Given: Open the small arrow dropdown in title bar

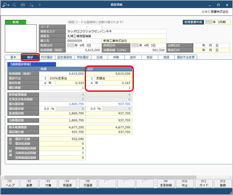Looking at the screenshot, I should 40,5.
